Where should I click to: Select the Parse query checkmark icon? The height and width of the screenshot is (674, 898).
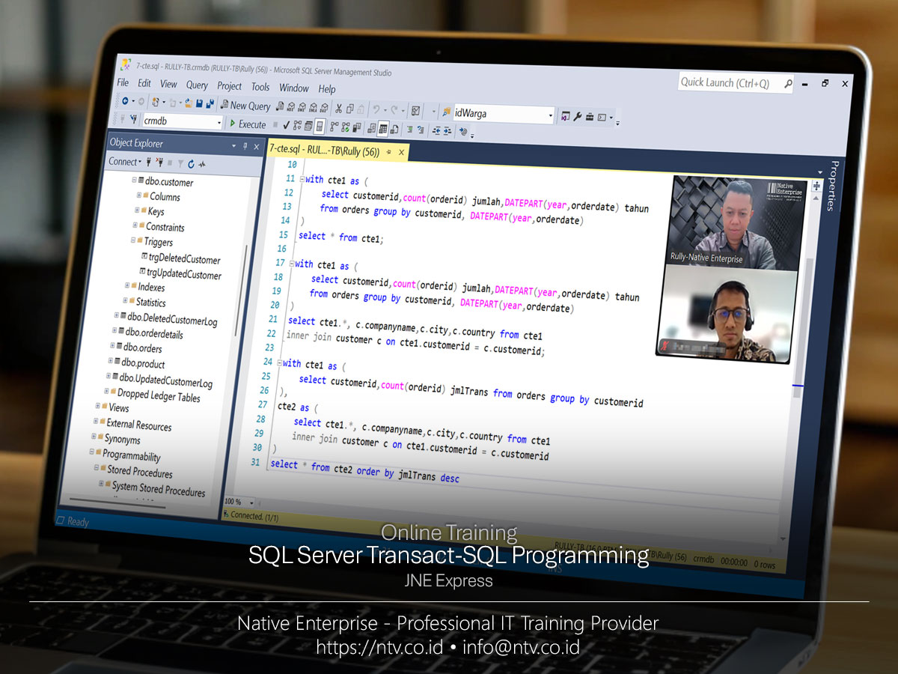286,125
